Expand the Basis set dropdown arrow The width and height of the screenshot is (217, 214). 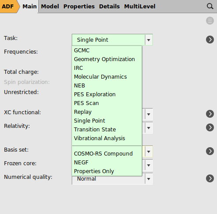tap(149, 152)
